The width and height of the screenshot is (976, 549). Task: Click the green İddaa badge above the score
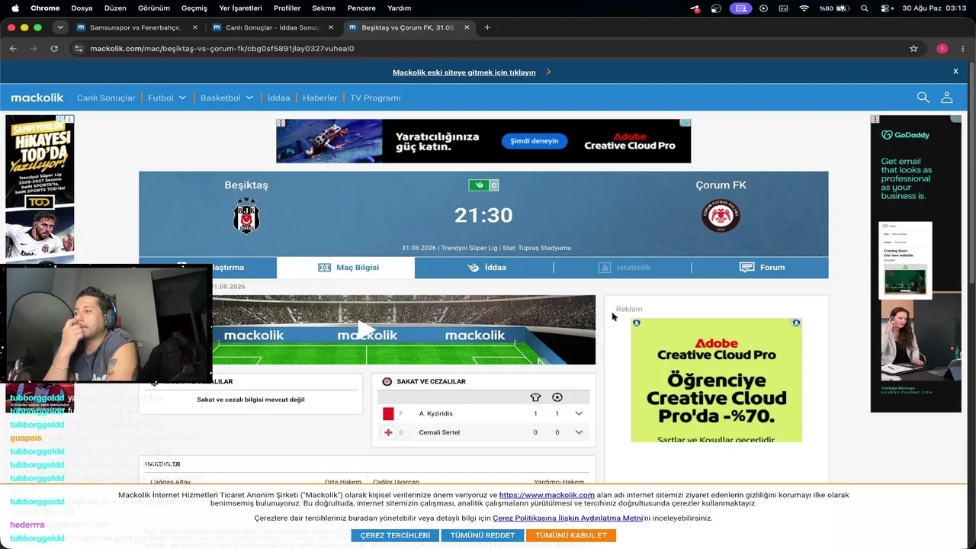(x=478, y=185)
